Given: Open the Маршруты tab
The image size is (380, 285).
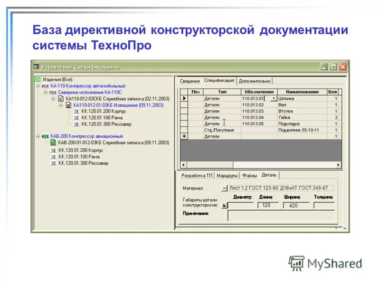Looking at the screenshot, I should click(228, 175).
